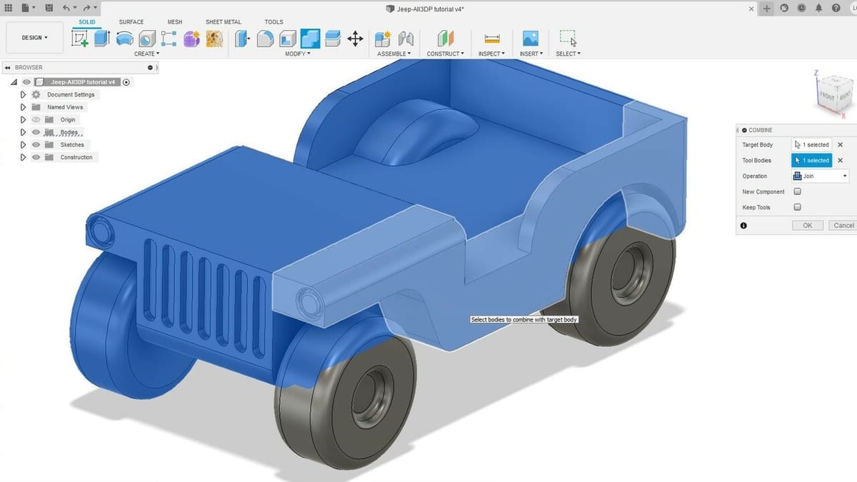Open the INSPECT dropdown menu
Screen dimensions: 857x482
coord(491,54)
